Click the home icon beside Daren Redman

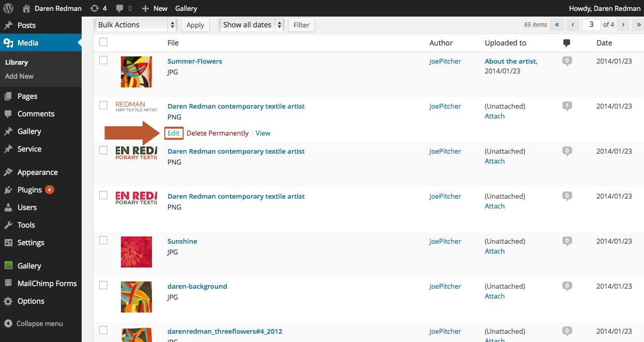pos(26,8)
